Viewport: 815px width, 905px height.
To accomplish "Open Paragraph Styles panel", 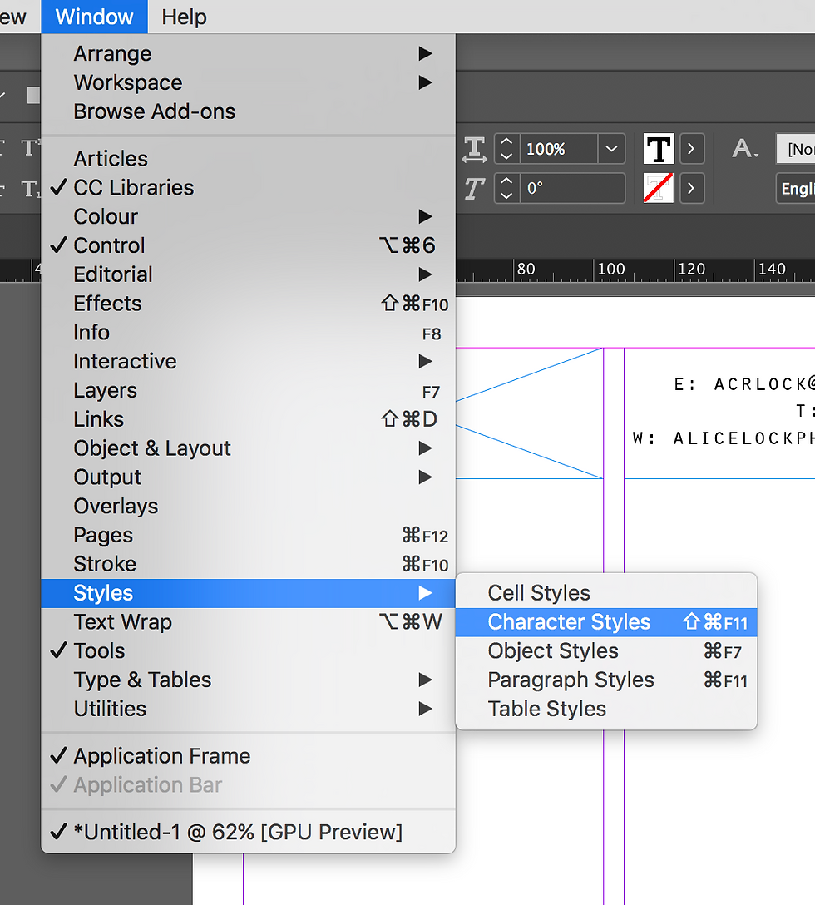I will click(606, 680).
